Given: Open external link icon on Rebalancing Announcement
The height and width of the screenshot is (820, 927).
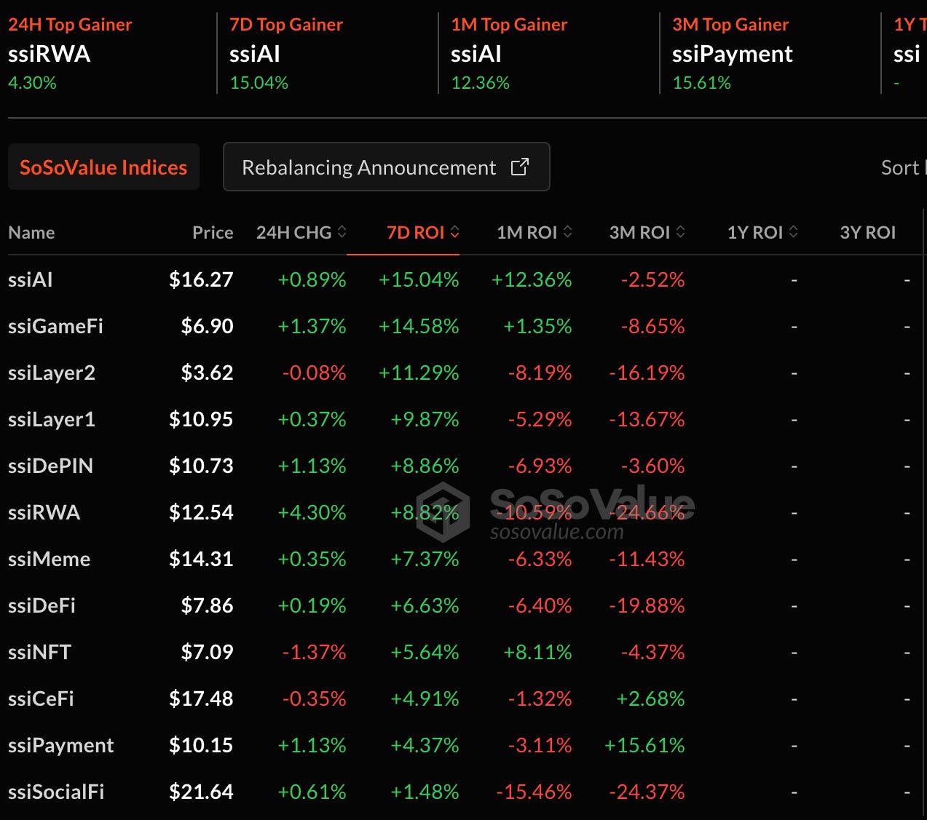Looking at the screenshot, I should point(519,167).
